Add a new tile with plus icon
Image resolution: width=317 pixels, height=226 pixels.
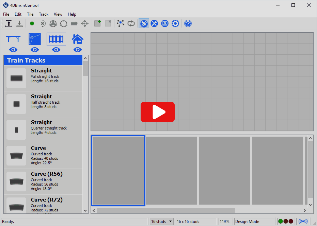point(97,23)
